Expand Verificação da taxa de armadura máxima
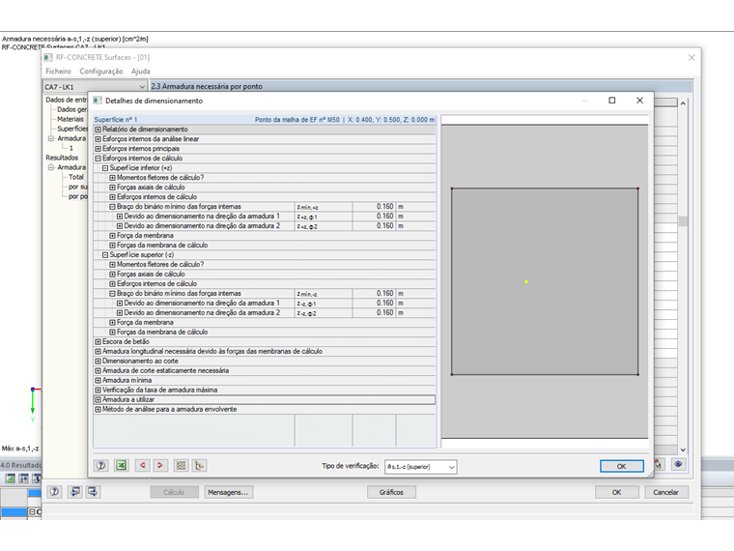The image size is (734, 551). tap(98, 390)
